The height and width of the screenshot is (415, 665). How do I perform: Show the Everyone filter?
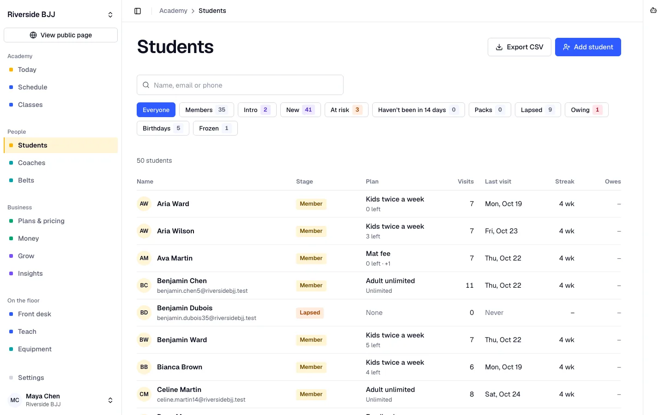point(156,110)
